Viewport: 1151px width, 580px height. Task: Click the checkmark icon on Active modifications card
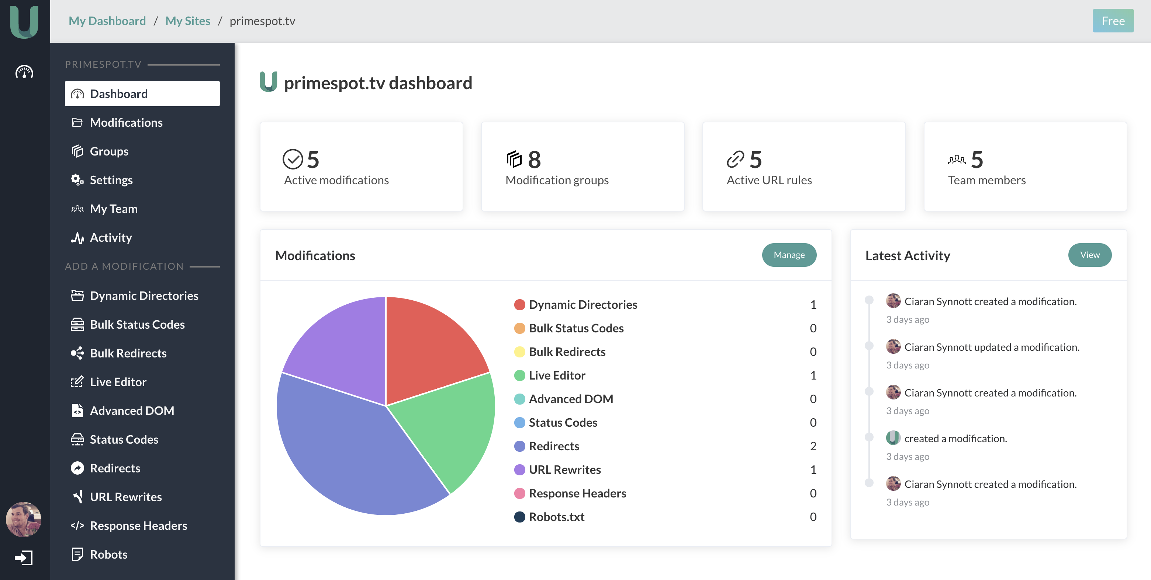(x=293, y=159)
